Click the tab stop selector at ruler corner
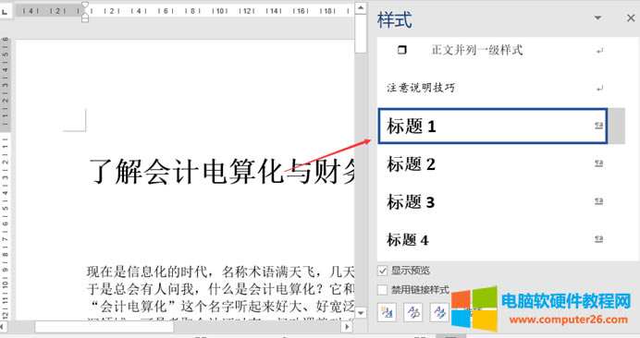The width and height of the screenshot is (640, 338). (5, 11)
